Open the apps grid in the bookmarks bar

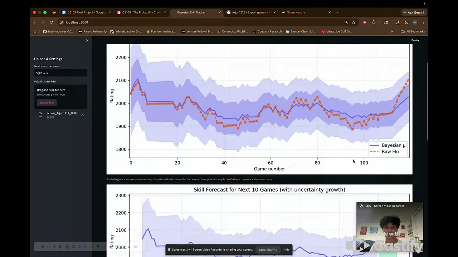click(34, 31)
